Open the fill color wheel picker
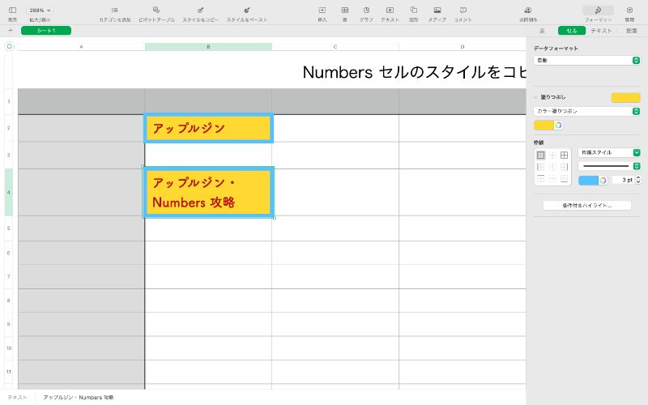 (558, 126)
